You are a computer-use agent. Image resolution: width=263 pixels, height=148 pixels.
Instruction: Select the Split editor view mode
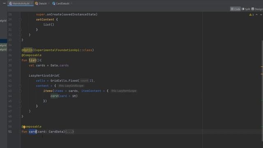(x=246, y=9)
